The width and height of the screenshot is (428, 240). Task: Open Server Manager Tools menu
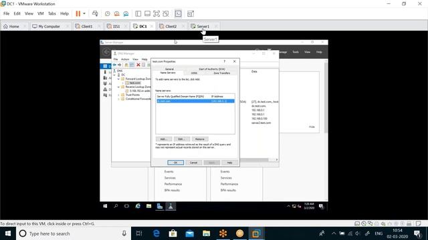296,52
